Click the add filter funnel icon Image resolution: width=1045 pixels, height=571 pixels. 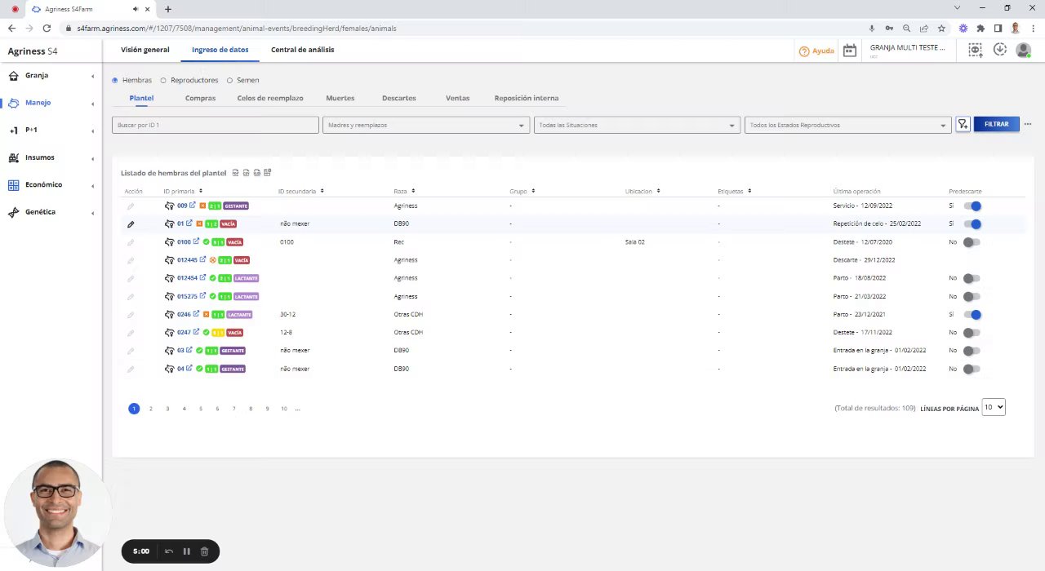coord(963,124)
